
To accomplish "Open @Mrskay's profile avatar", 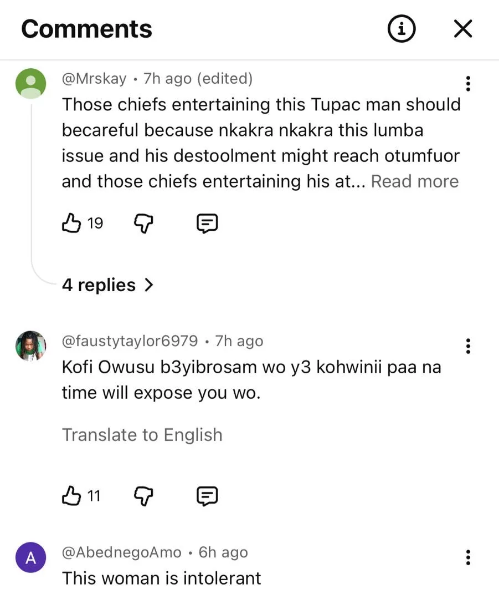I will click(x=31, y=83).
